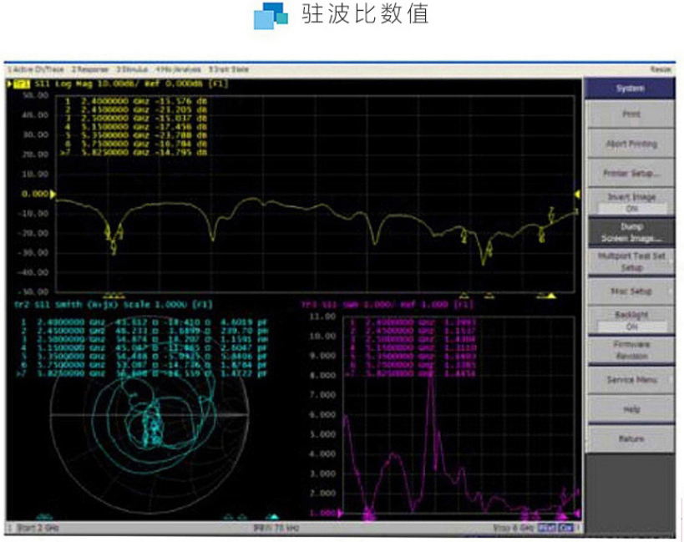
Task: Click marker 7 on the Log Mag trace
Action: click(x=552, y=214)
